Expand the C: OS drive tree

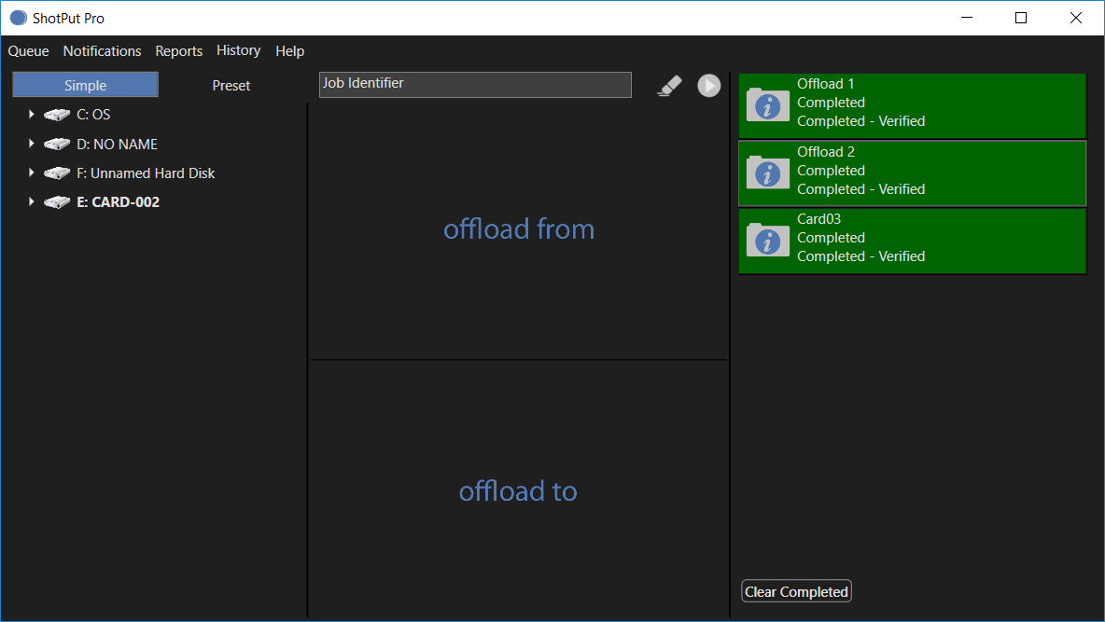[x=31, y=114]
